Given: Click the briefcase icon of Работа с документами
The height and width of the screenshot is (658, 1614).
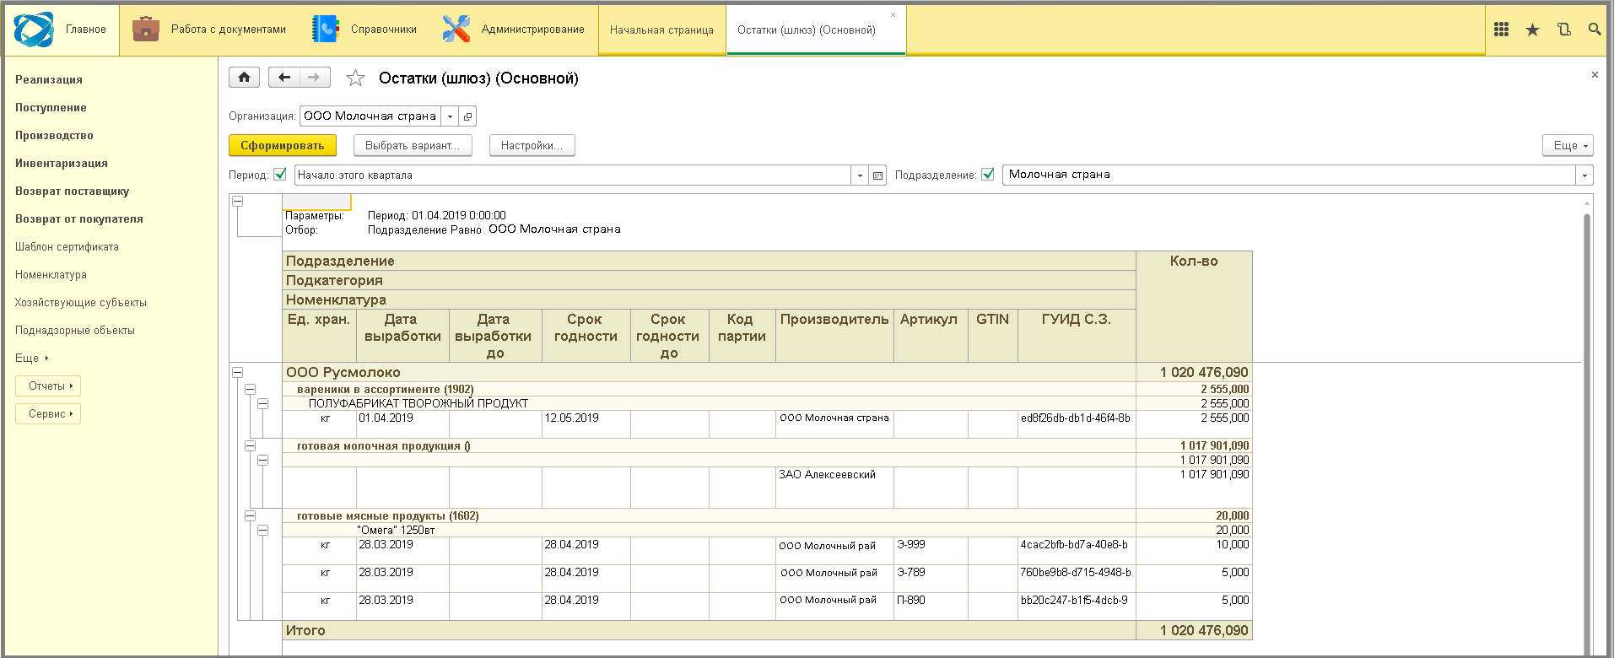Looking at the screenshot, I should 146,30.
